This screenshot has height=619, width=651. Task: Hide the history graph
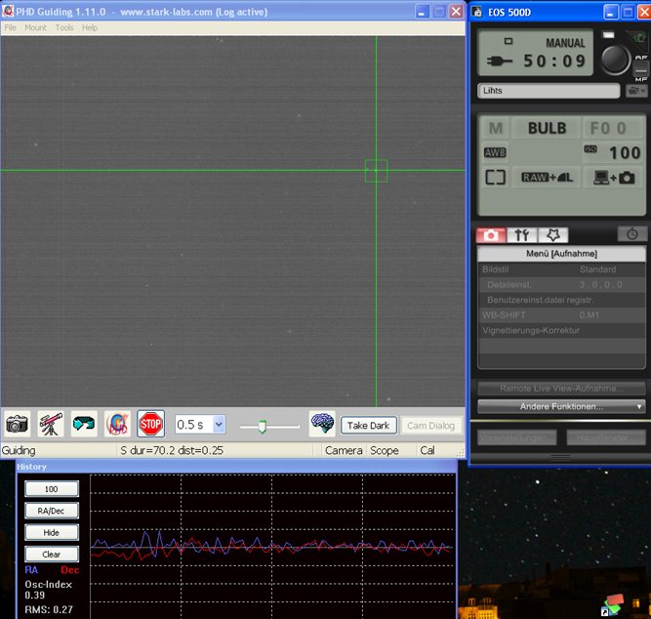click(x=52, y=532)
